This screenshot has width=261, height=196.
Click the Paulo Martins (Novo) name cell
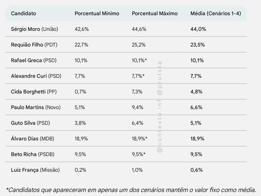36,107
